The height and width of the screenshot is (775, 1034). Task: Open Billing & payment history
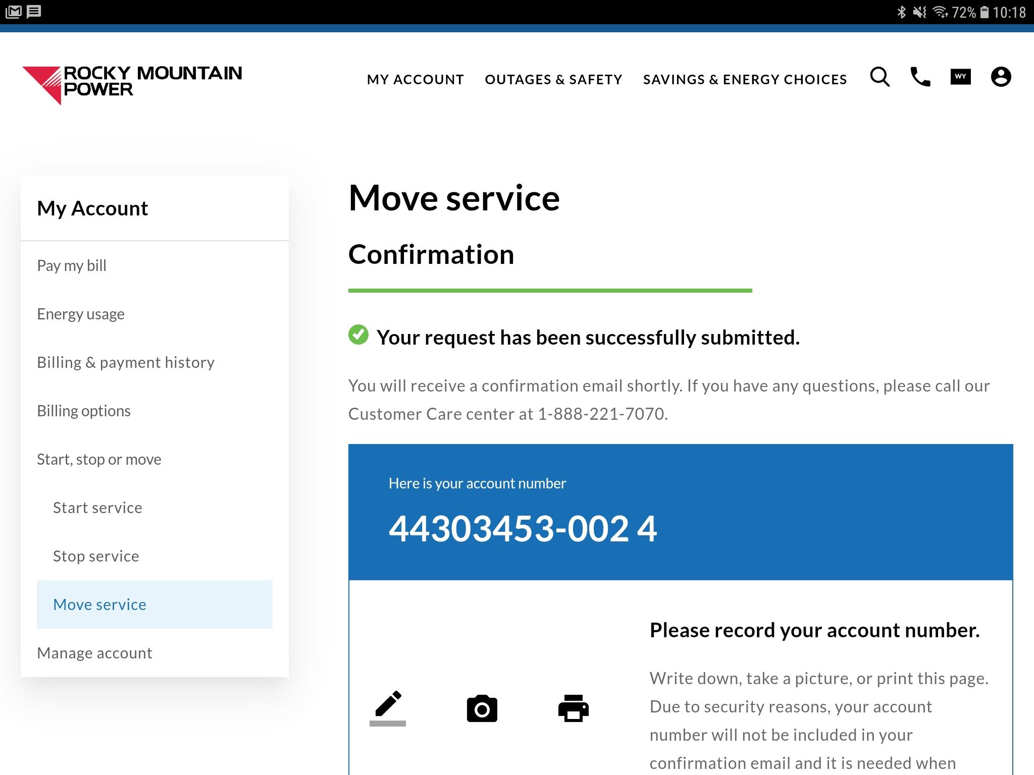click(x=126, y=362)
